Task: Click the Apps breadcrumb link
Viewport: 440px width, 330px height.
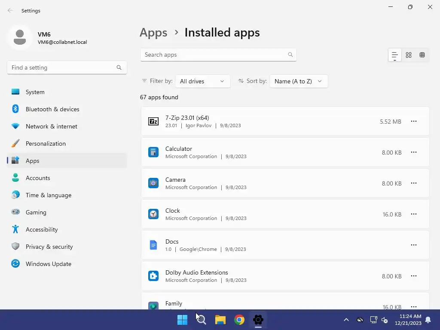Action: pos(153,33)
